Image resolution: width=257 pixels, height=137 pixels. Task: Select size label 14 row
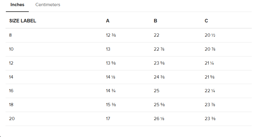[129, 77]
